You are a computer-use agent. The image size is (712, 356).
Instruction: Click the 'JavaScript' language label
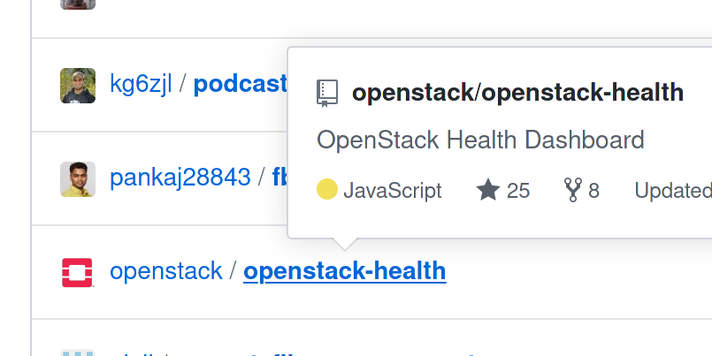pyautogui.click(x=393, y=191)
